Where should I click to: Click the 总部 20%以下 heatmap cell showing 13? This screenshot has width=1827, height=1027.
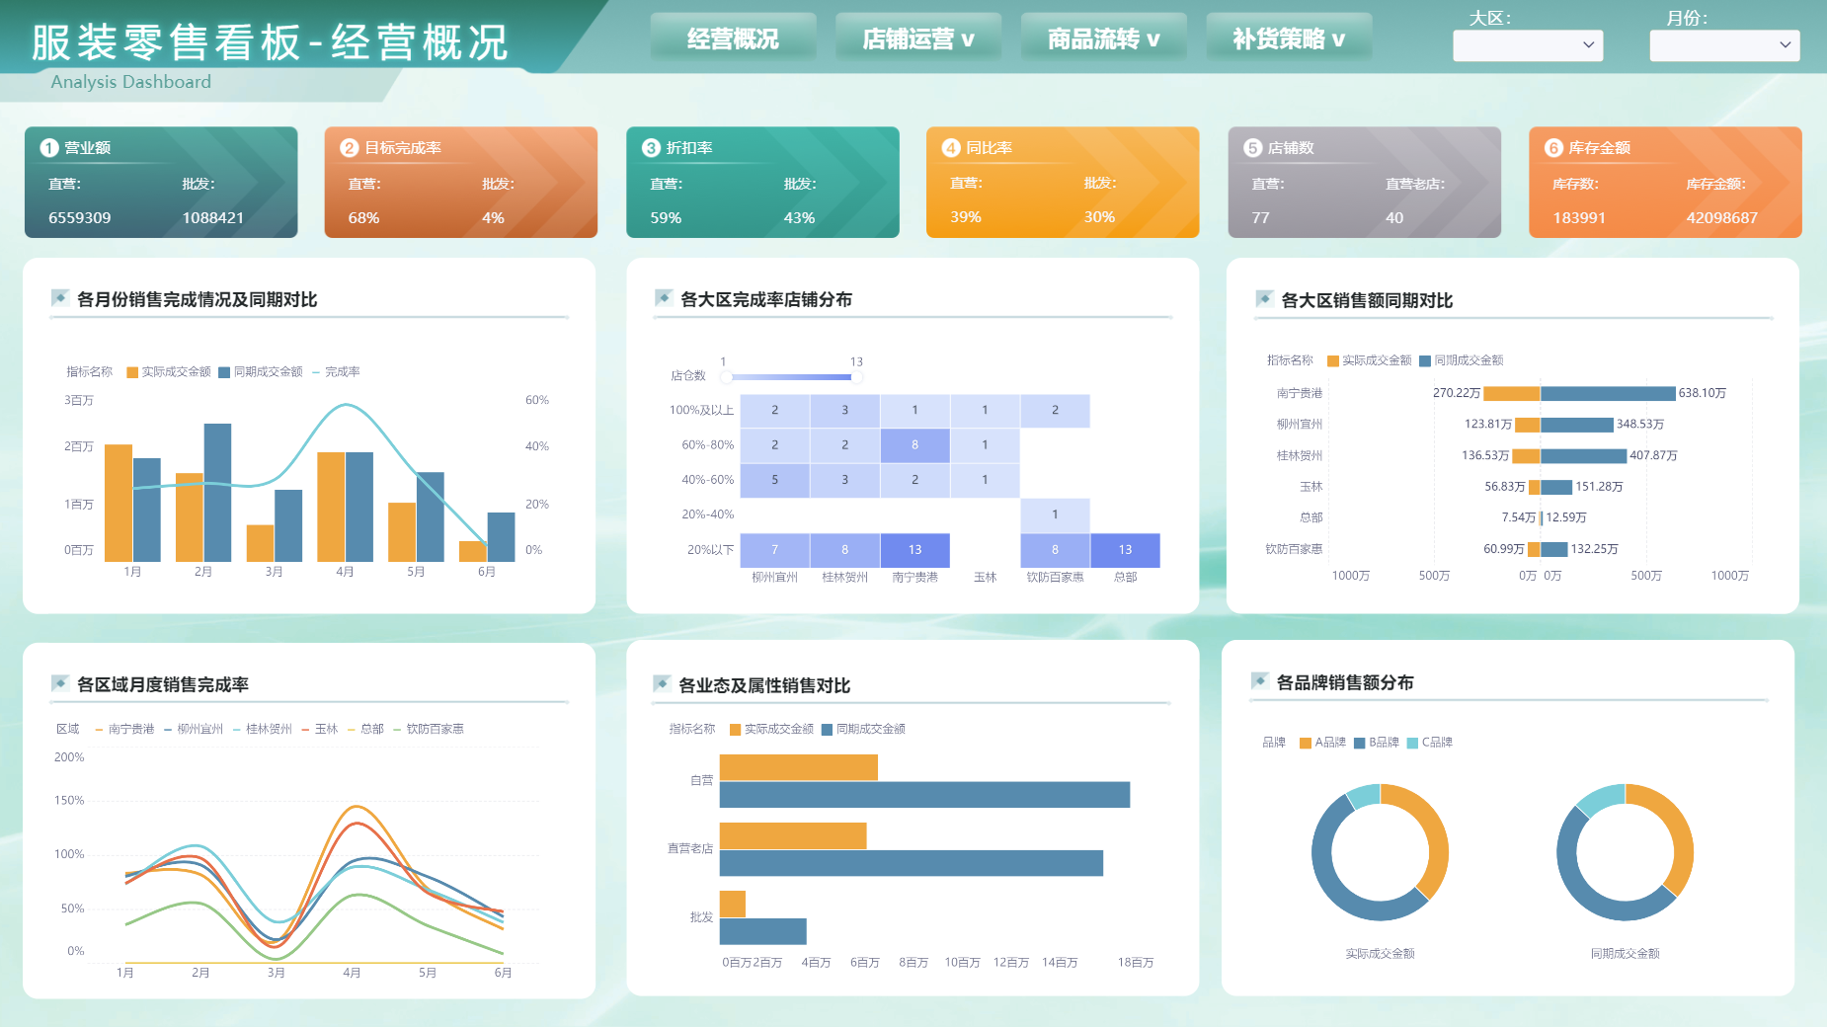[x=1125, y=550]
